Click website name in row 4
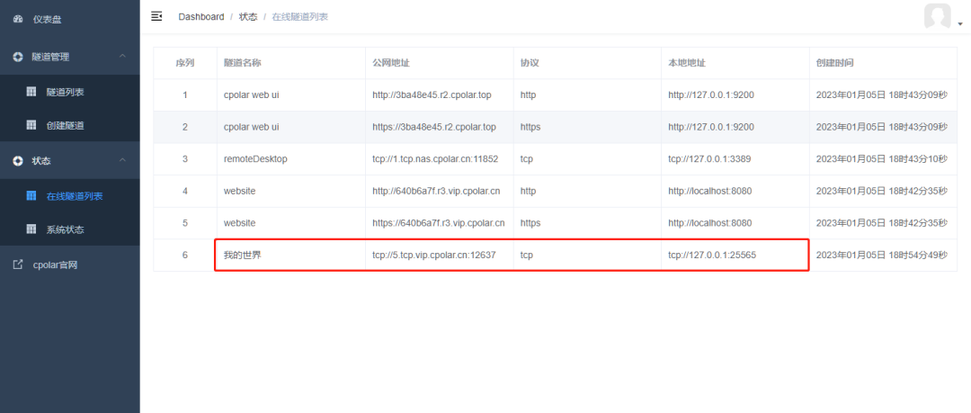Viewport: 971px width, 413px height. pyautogui.click(x=240, y=191)
